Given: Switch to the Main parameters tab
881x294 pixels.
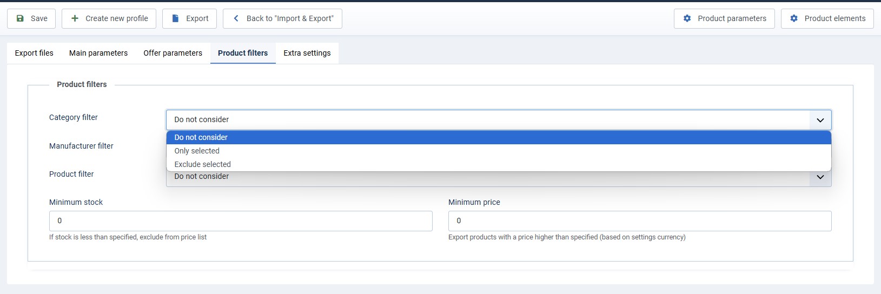Looking at the screenshot, I should tap(98, 53).
